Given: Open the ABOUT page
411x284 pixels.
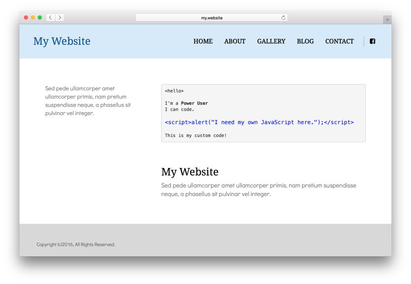Looking at the screenshot, I should [235, 41].
